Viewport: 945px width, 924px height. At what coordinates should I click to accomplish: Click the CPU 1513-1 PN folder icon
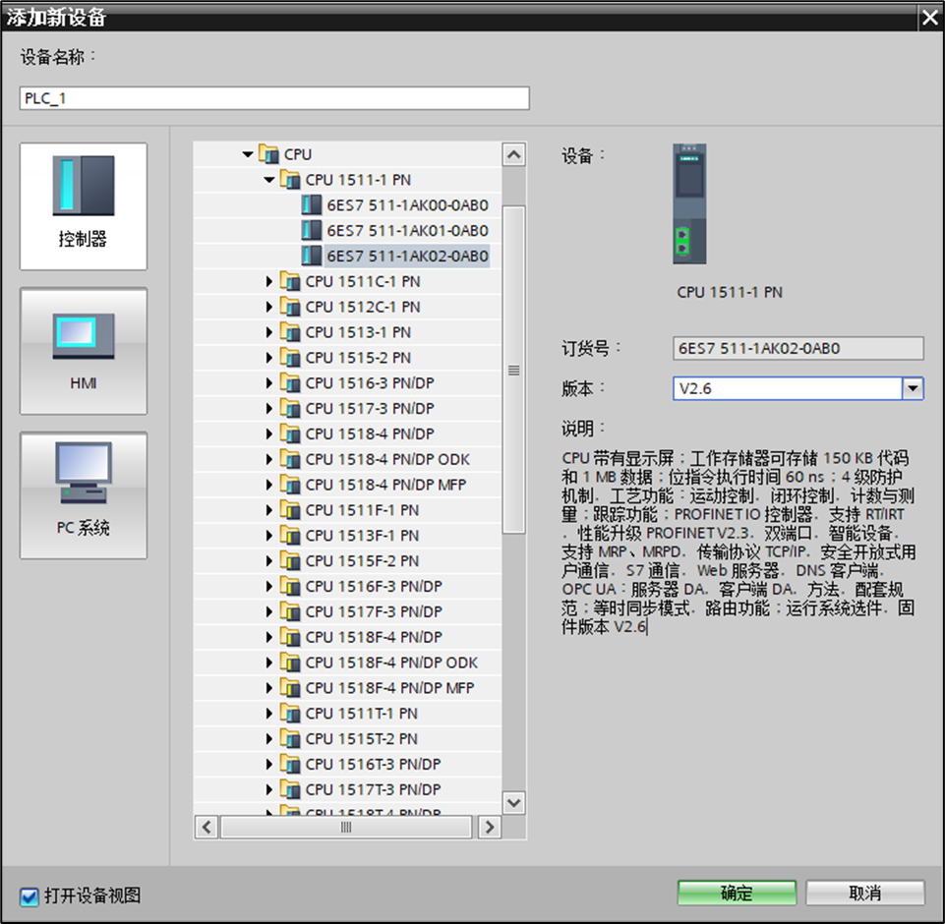pyautogui.click(x=290, y=332)
